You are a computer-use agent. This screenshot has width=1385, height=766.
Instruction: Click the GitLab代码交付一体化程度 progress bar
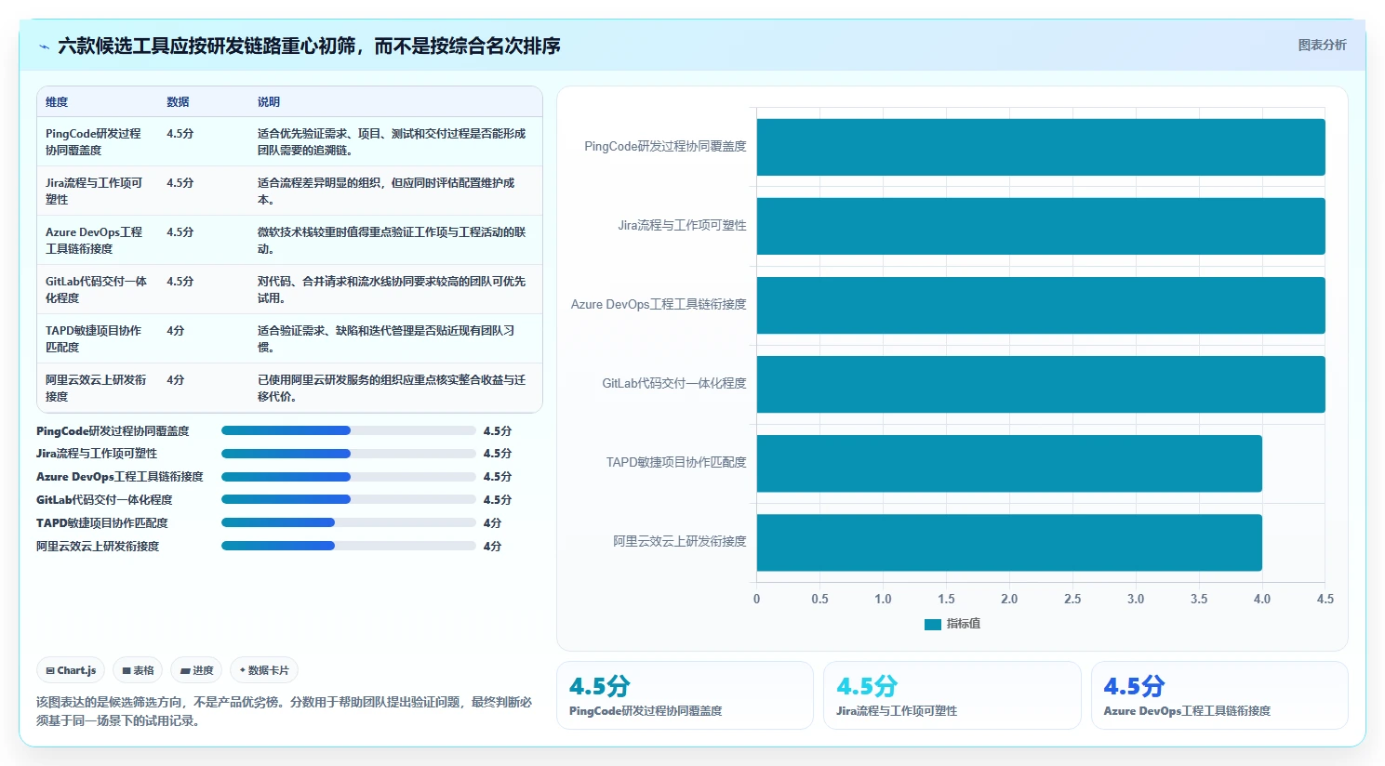click(349, 499)
